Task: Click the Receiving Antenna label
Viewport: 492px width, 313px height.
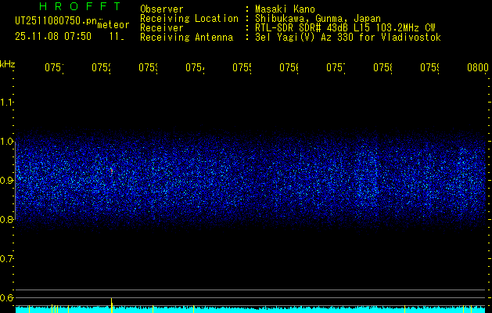Action: [x=186, y=38]
